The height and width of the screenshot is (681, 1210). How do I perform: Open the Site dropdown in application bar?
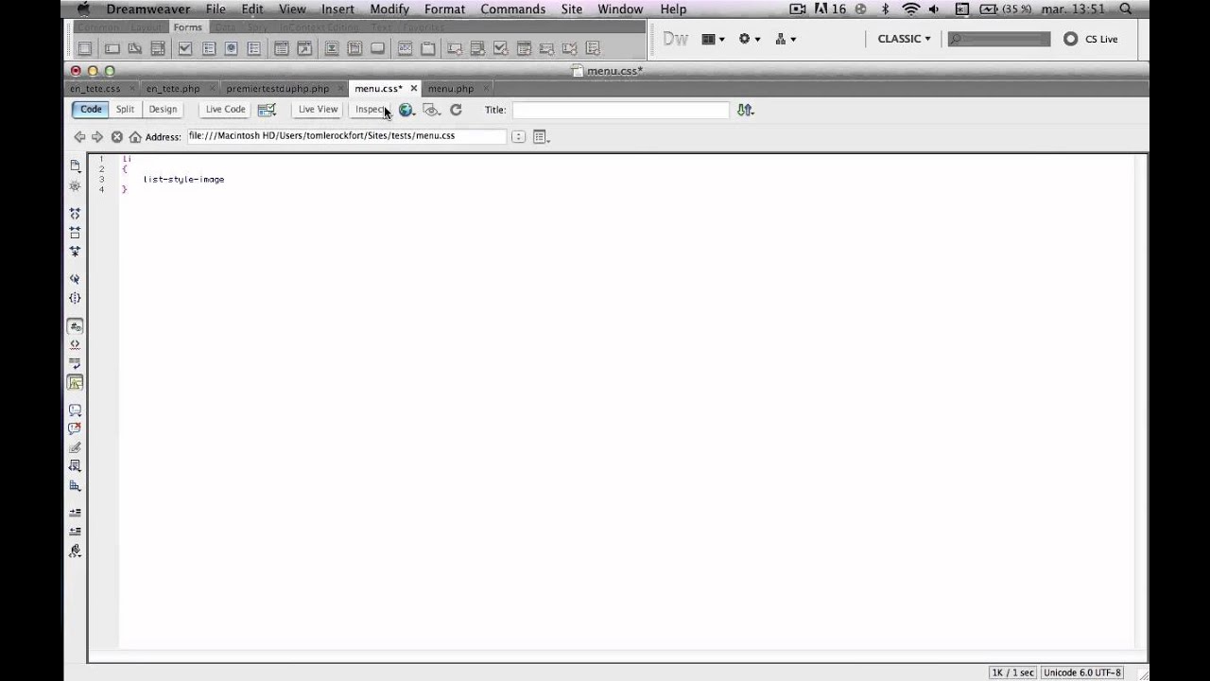(786, 39)
